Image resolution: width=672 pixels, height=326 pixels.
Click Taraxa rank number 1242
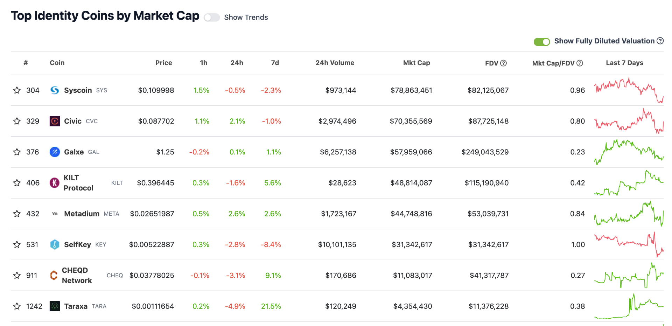[34, 306]
